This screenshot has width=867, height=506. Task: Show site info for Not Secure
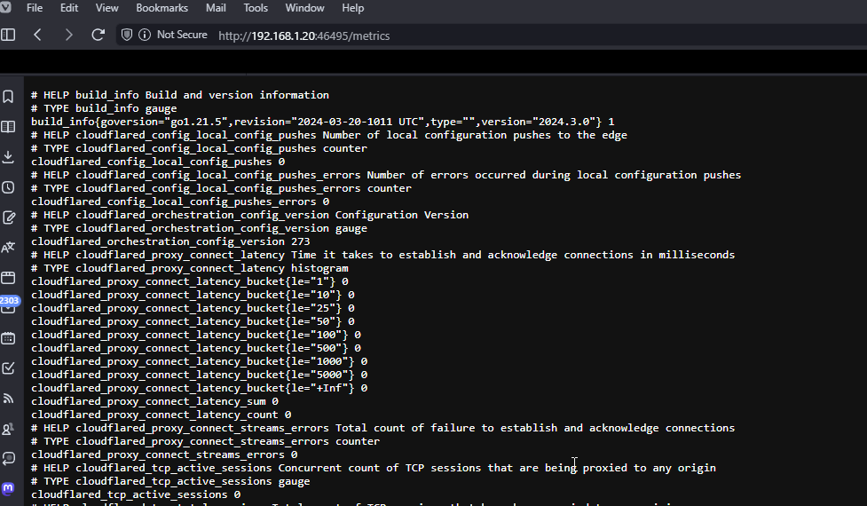(x=173, y=35)
